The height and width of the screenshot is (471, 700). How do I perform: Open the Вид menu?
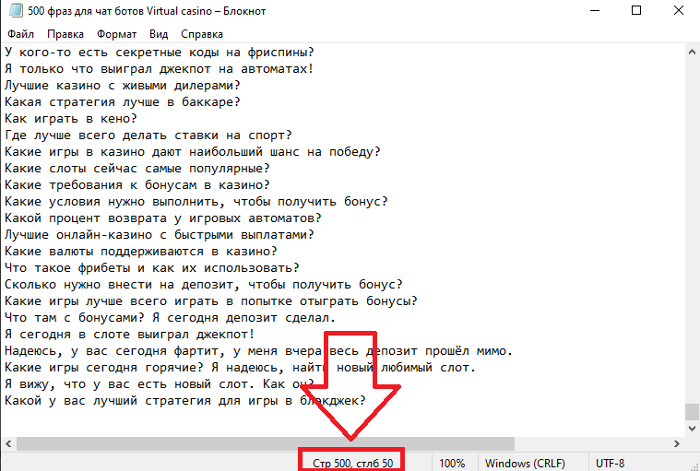159,33
